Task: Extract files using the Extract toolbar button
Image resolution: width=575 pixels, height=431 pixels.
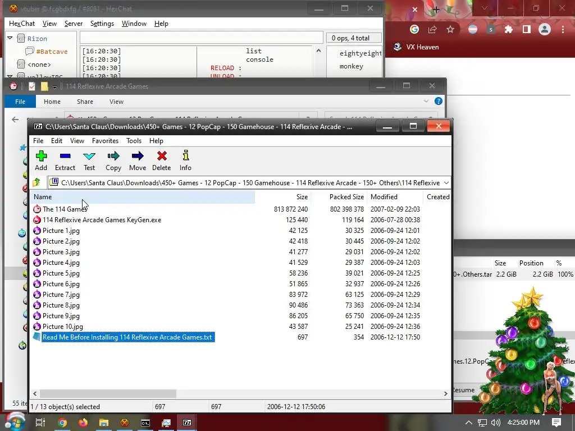Action: point(65,161)
